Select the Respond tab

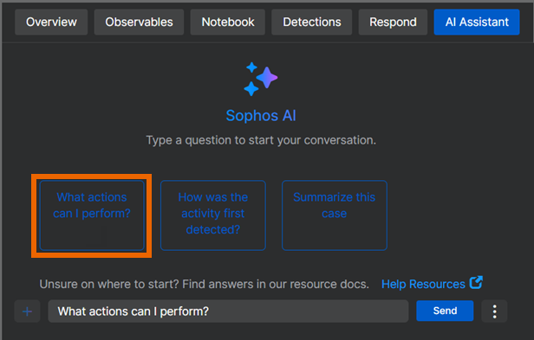(x=393, y=22)
